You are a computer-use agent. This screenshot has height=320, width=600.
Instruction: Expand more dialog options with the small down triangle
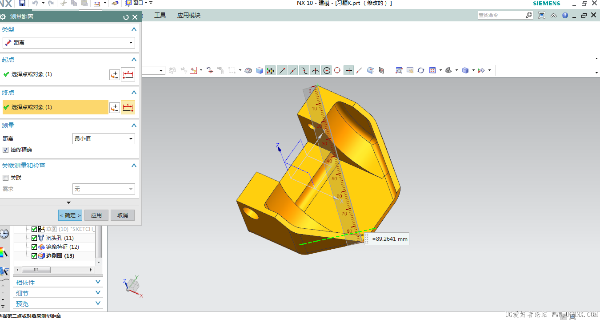coord(68,203)
